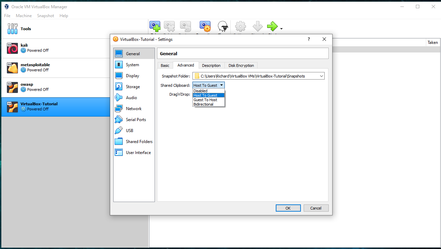The height and width of the screenshot is (249, 441).
Task: Open the Snapshot menu
Action: 45,16
